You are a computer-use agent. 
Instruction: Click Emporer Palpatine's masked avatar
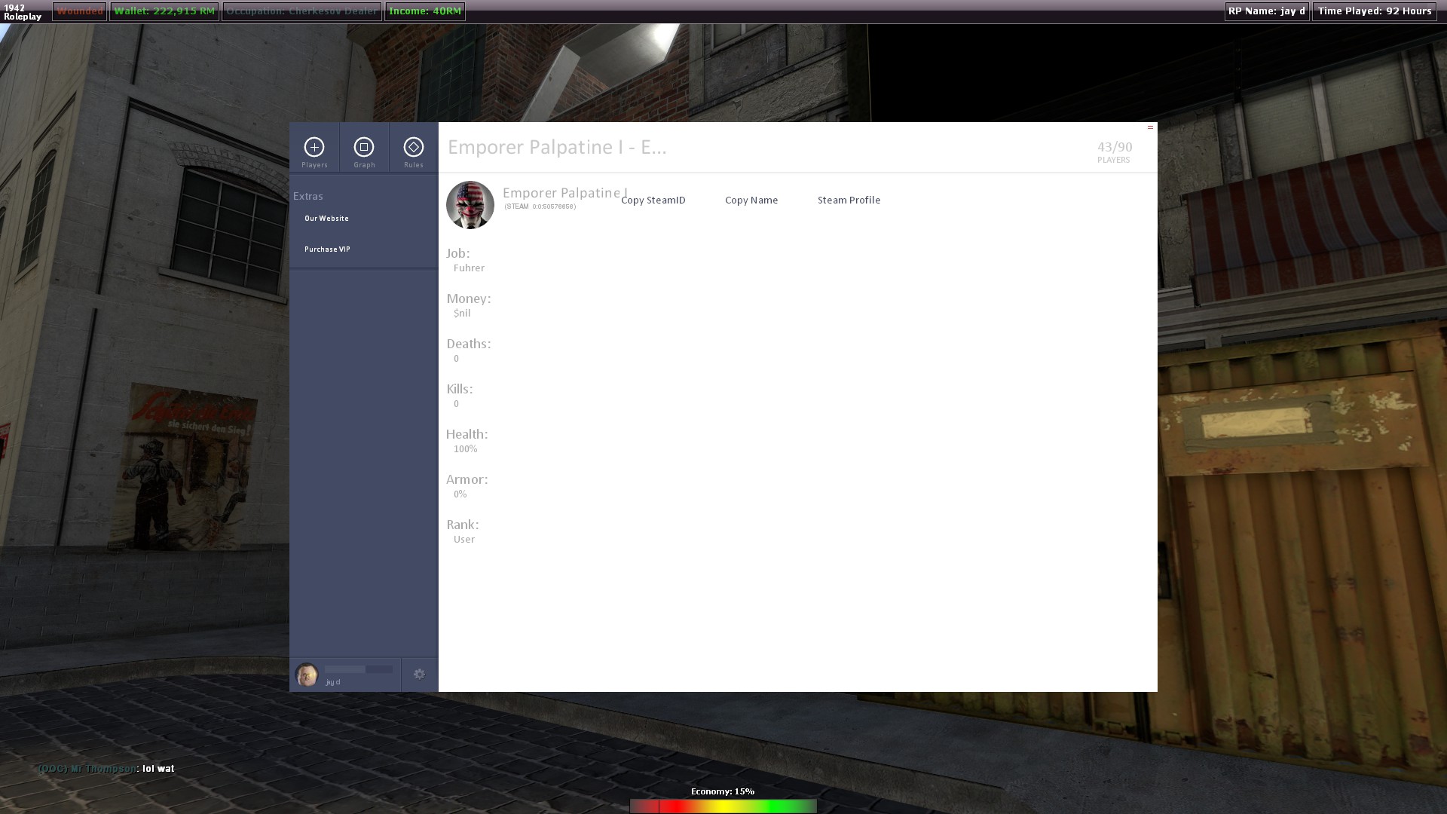point(470,205)
